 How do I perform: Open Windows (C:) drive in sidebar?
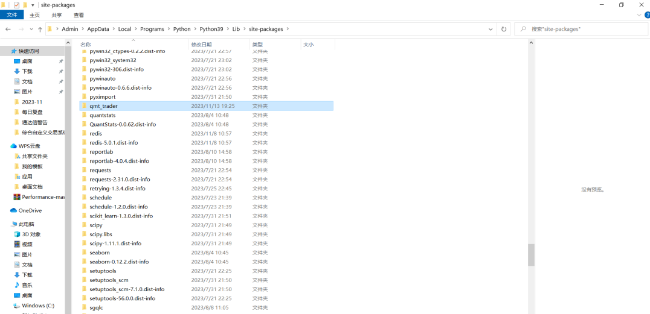point(37,306)
